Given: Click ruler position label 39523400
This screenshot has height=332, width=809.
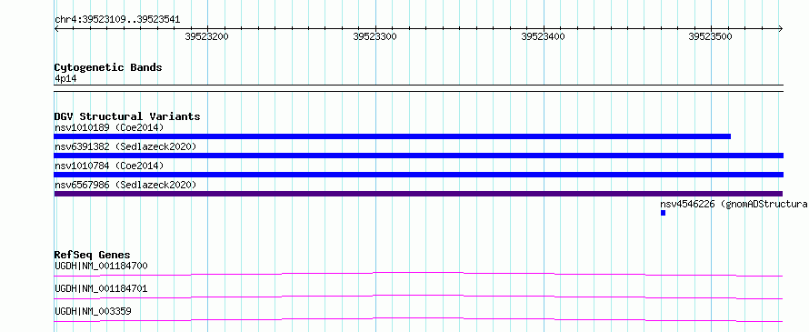Looking at the screenshot, I should (544, 36).
